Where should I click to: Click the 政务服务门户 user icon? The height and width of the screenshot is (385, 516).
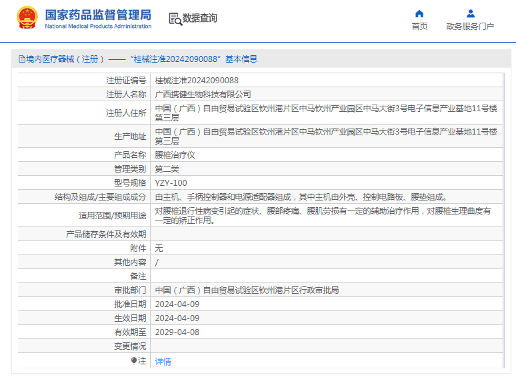click(471, 14)
